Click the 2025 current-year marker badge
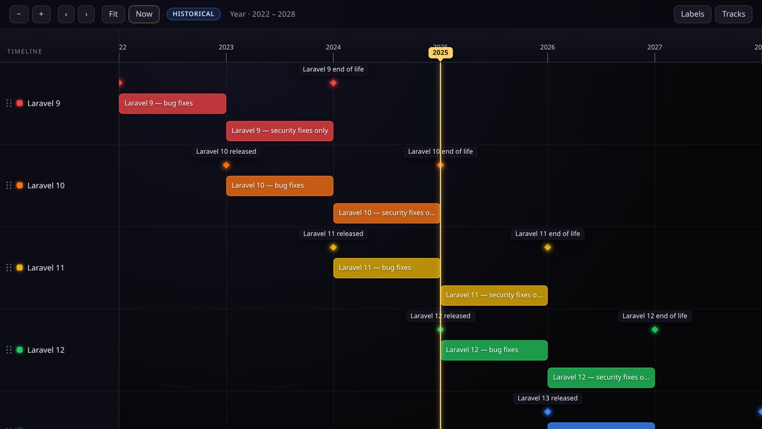This screenshot has height=429, width=762. pyautogui.click(x=441, y=53)
